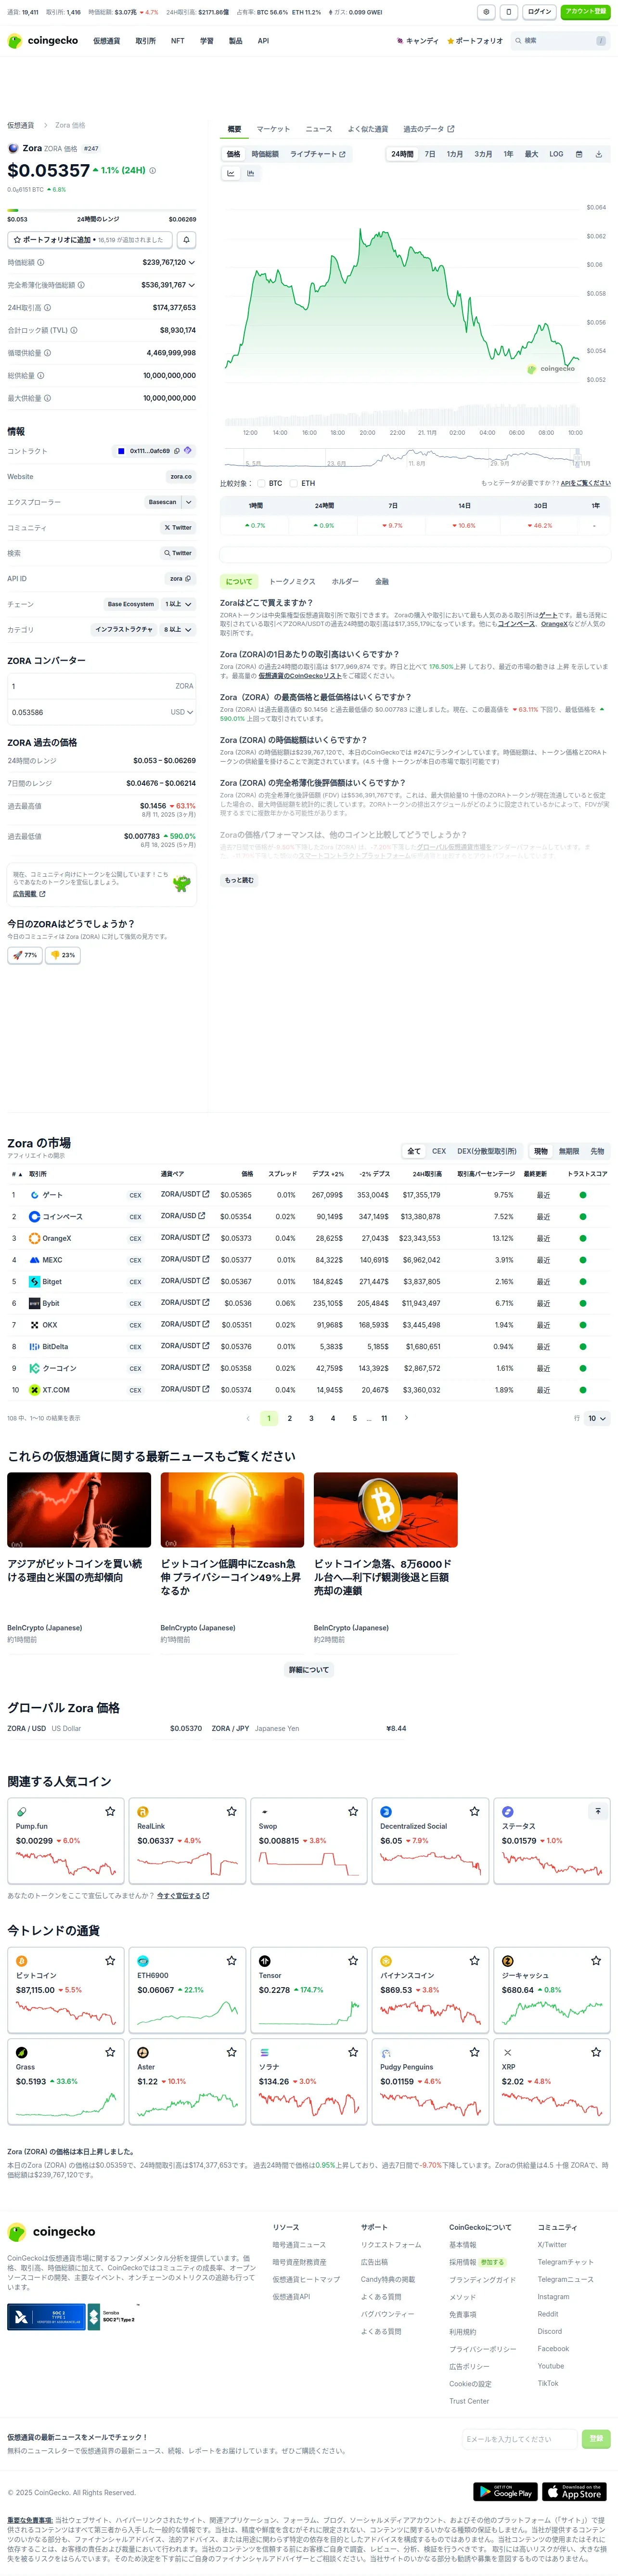The height and width of the screenshot is (2576, 618).
Task: Select the 無期限 perpetual market type
Action: (569, 1151)
